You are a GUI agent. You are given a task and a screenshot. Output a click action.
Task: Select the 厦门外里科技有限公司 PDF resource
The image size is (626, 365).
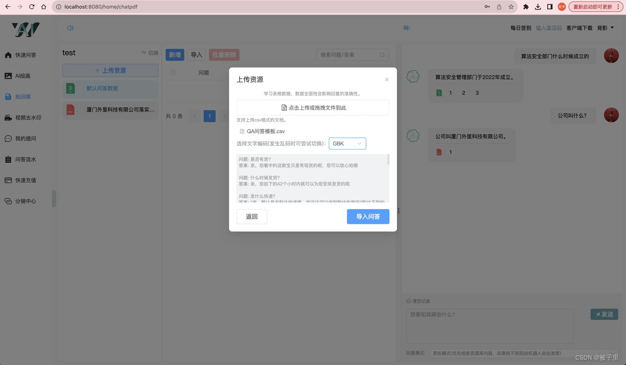[110, 110]
